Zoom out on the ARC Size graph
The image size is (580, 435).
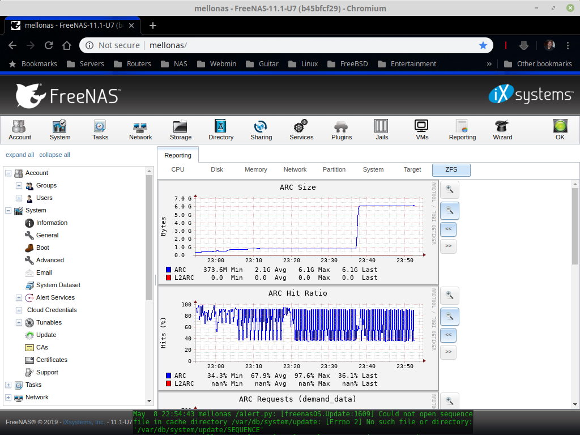click(449, 211)
